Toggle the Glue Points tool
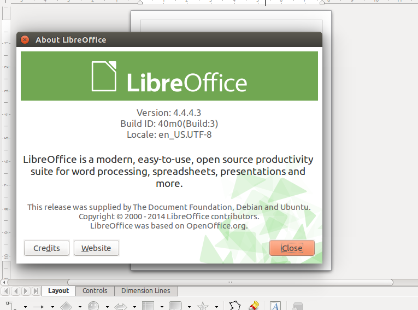The height and width of the screenshot is (310, 418). tap(254, 306)
